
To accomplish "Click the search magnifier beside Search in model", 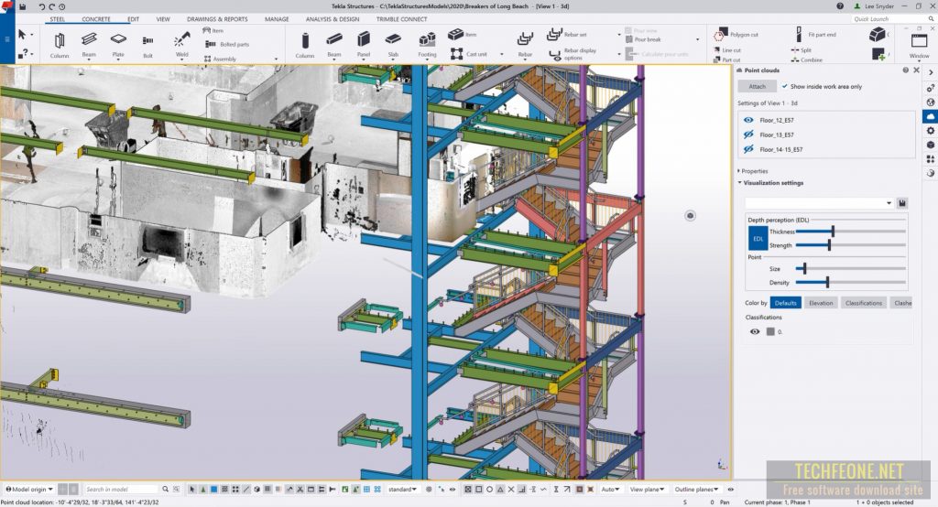I will coord(165,489).
